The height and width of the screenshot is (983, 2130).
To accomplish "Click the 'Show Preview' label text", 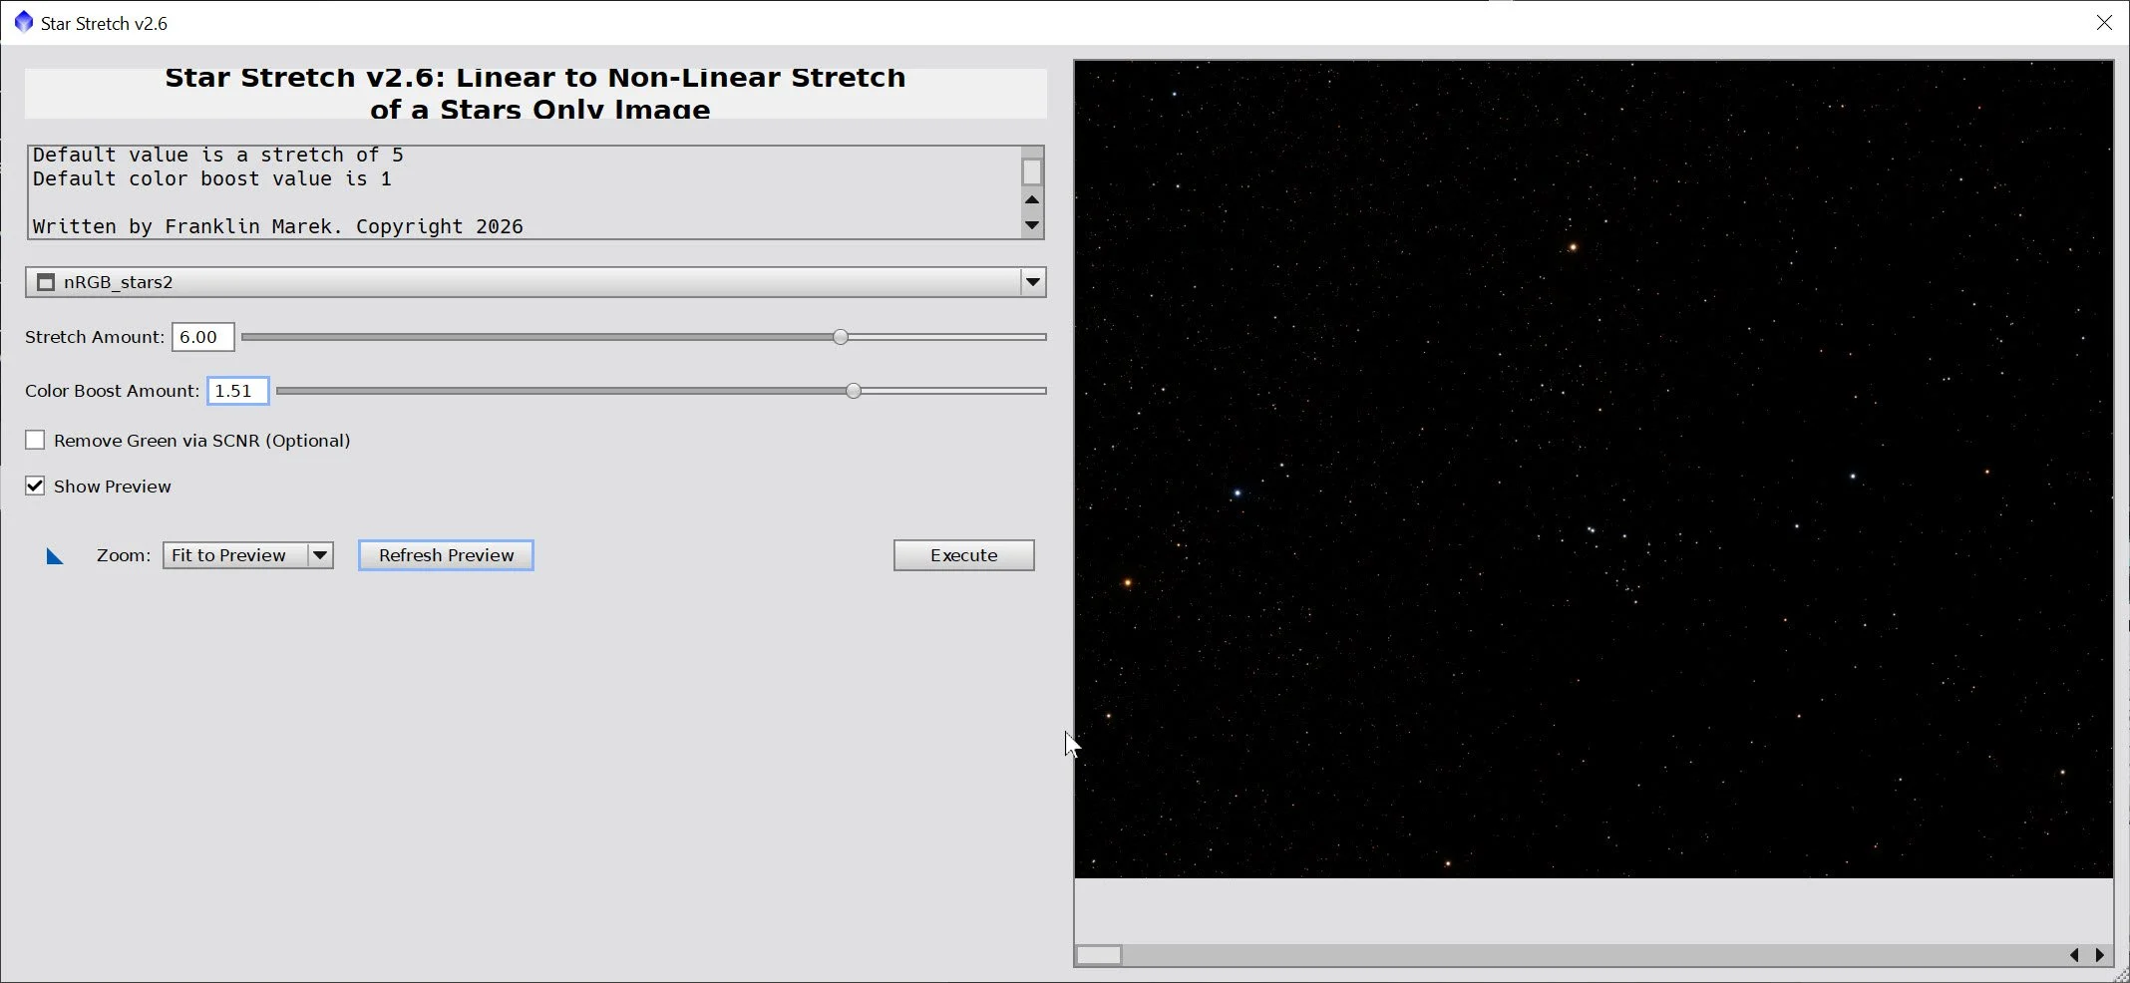I will click(113, 487).
